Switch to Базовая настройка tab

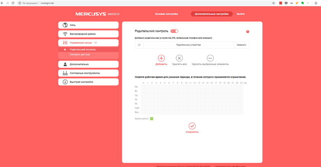[166, 14]
